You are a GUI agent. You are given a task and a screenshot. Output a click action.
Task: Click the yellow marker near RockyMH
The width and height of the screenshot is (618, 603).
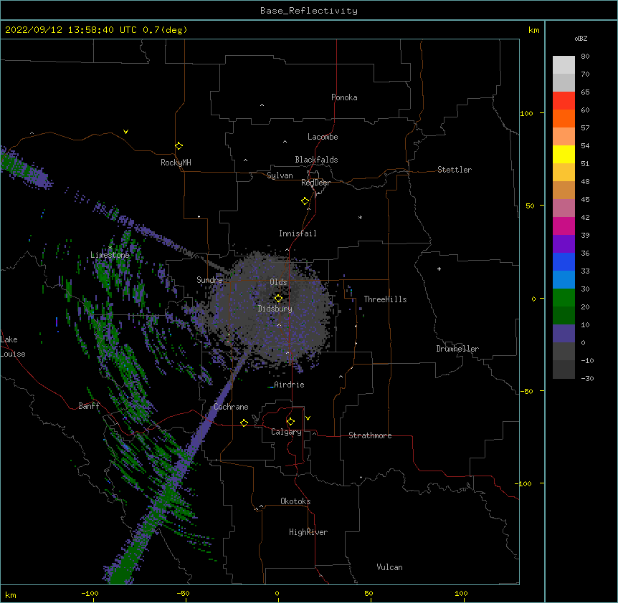[x=179, y=146]
